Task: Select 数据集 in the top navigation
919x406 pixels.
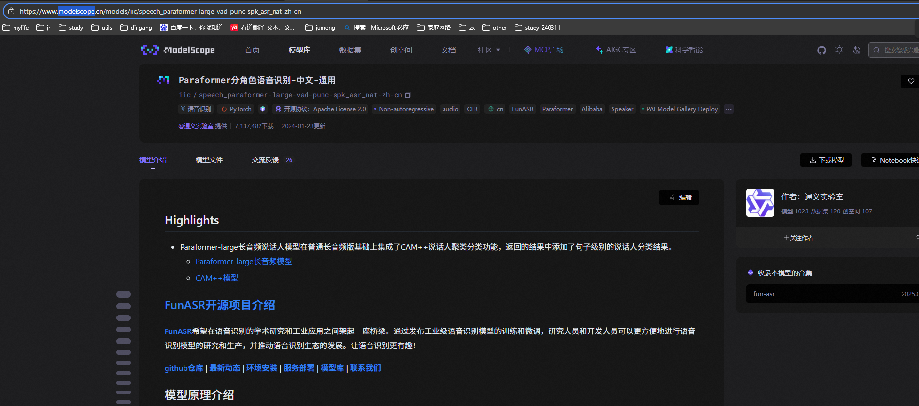Action: pos(350,50)
